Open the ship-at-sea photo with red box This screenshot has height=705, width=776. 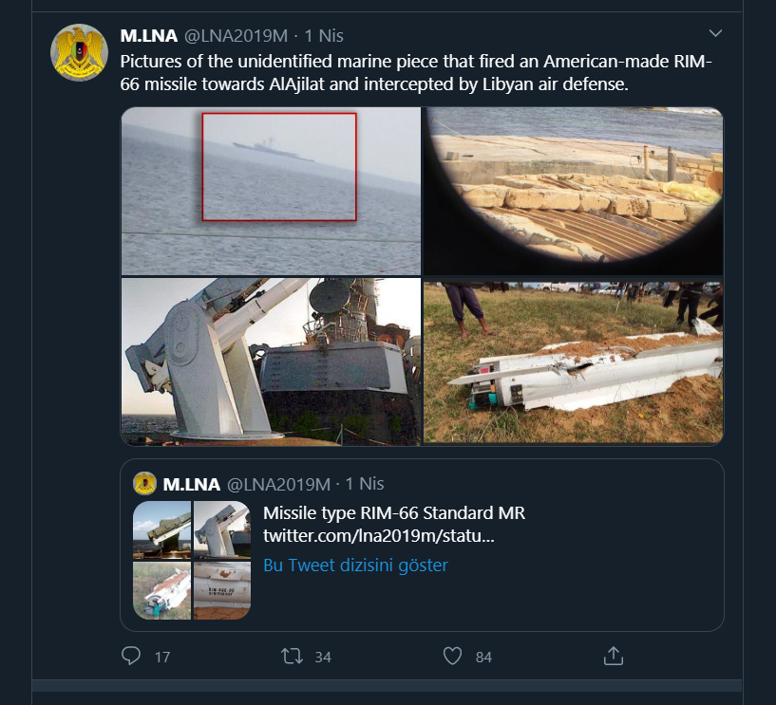coord(271,191)
